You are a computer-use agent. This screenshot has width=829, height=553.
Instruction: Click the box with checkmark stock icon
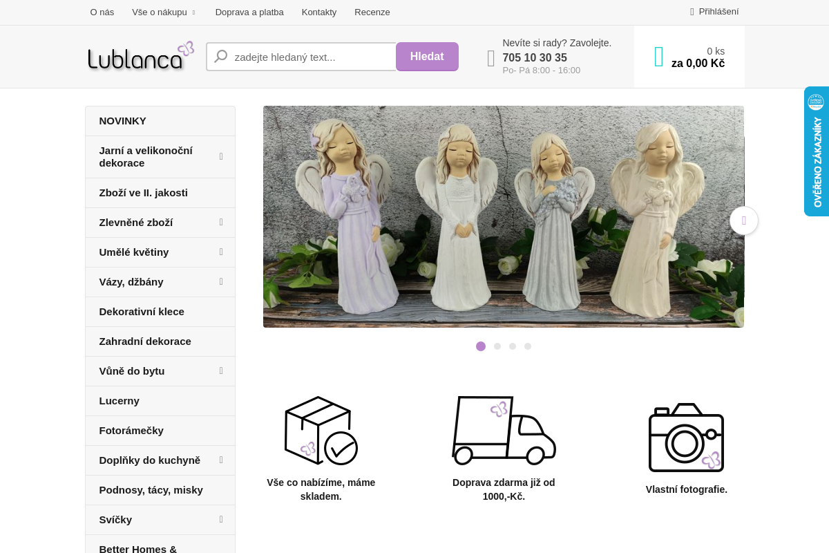[x=321, y=430]
